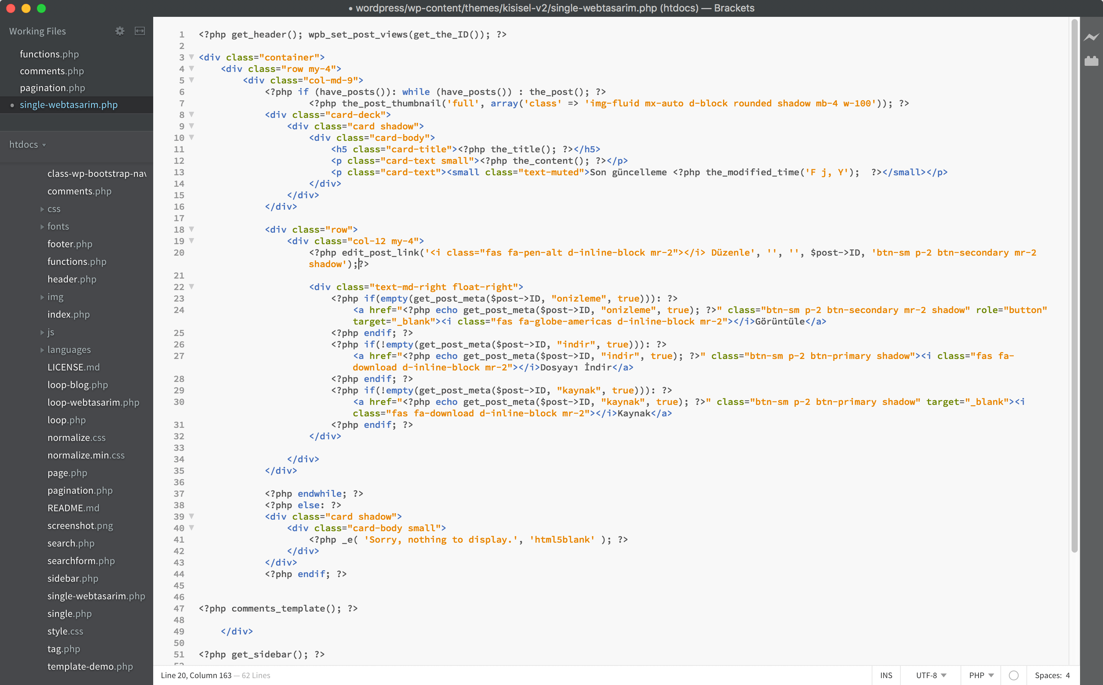Click the linting status circle icon
1103x685 pixels.
(x=1014, y=675)
